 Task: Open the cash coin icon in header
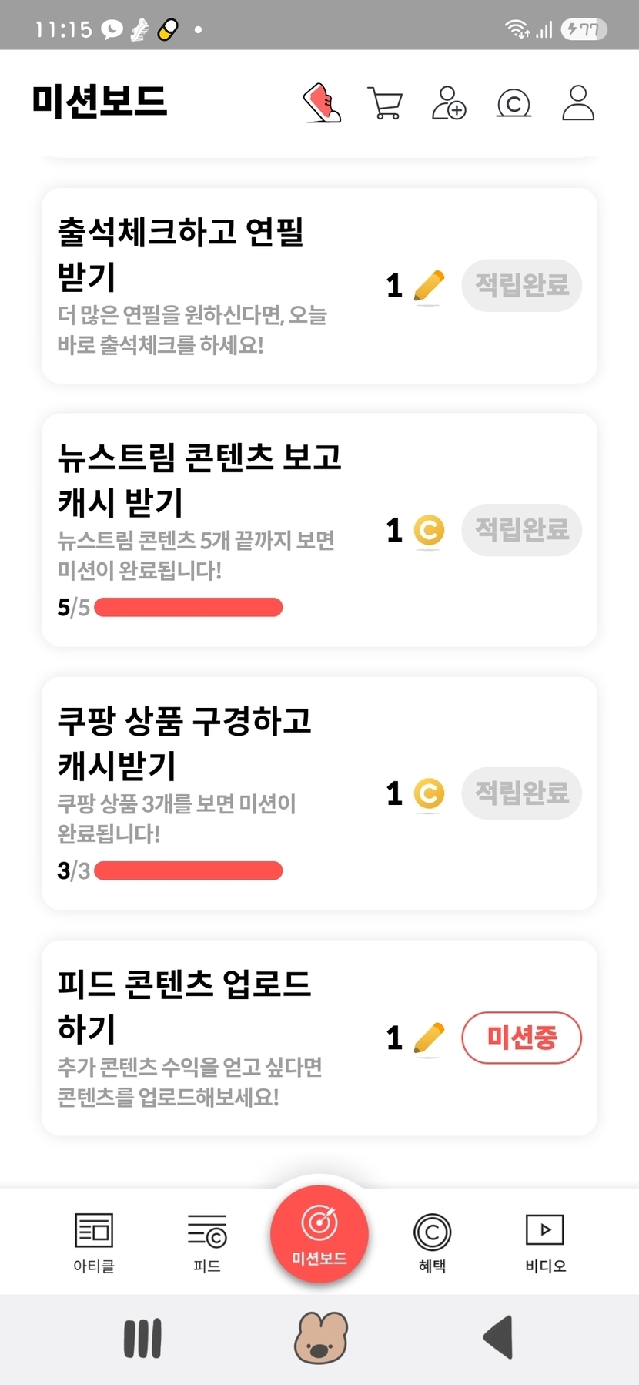(x=514, y=103)
